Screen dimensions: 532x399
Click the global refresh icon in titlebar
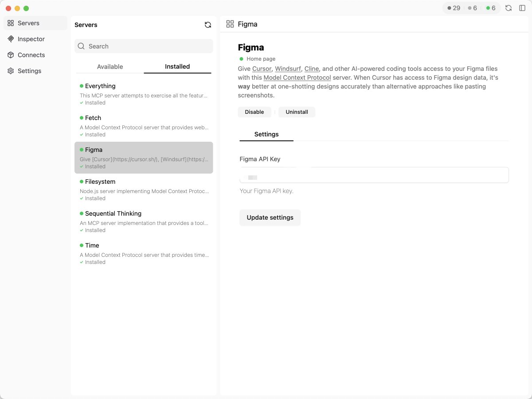coord(509,8)
